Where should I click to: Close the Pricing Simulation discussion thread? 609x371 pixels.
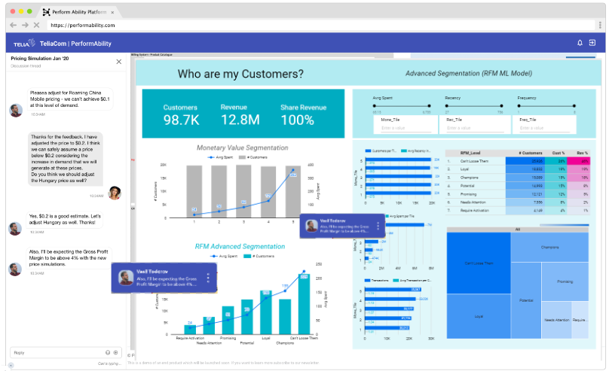click(x=118, y=62)
